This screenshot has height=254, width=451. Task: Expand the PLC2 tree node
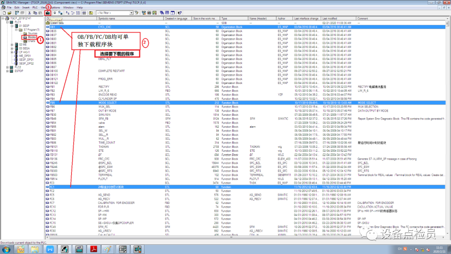[x=8, y=67]
